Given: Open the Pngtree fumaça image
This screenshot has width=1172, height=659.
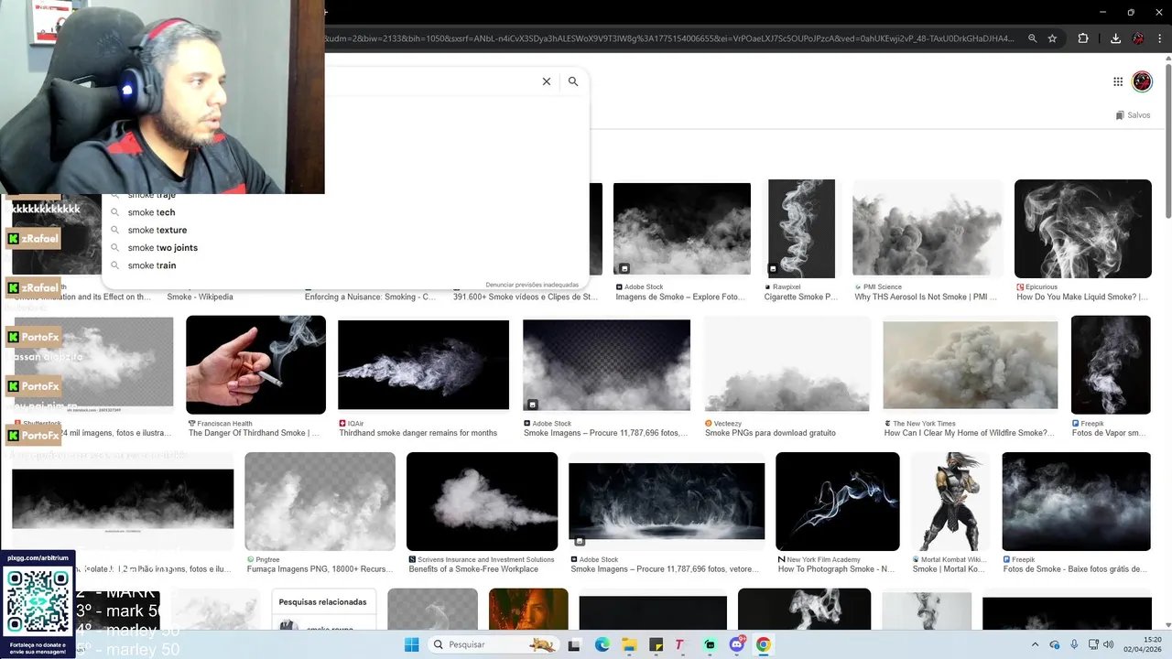Looking at the screenshot, I should 320,502.
